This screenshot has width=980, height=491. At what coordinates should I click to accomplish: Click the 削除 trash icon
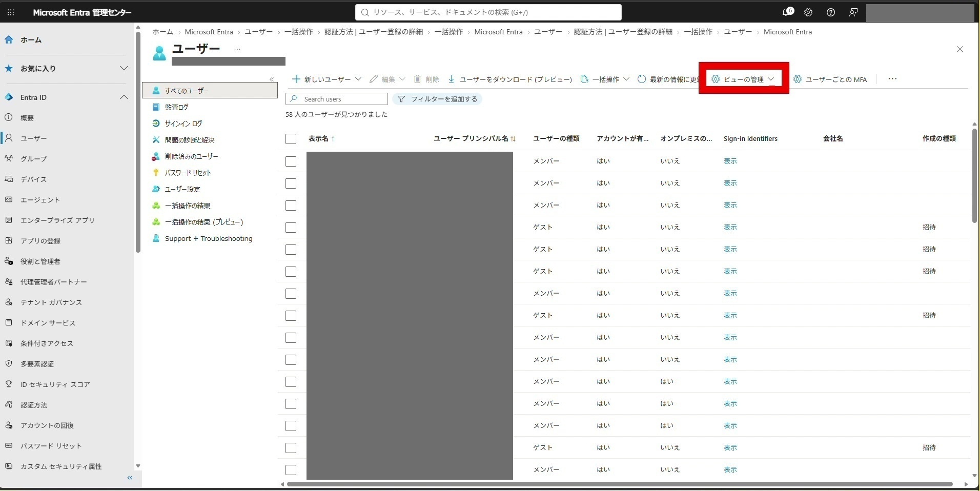417,79
